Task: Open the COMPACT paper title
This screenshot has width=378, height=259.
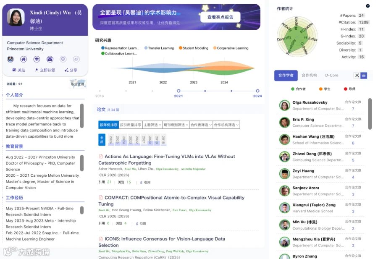Action: point(171,201)
